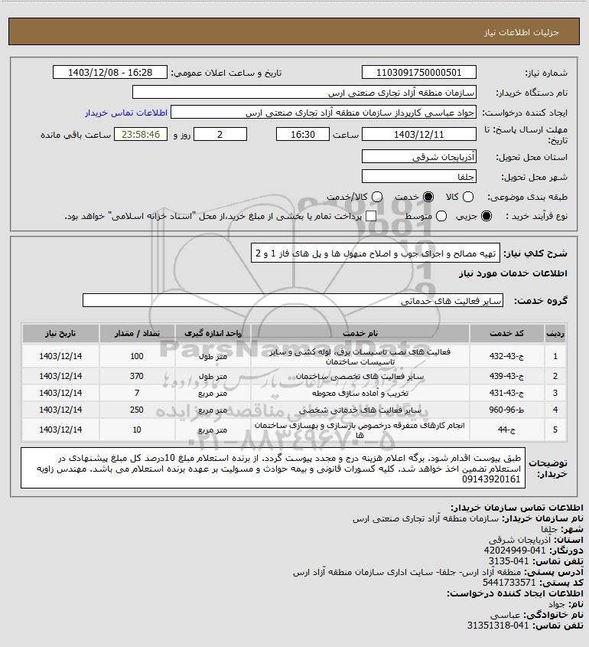Click the creator phone 31351318-041
This screenshot has width=589, height=647.
click(x=498, y=626)
